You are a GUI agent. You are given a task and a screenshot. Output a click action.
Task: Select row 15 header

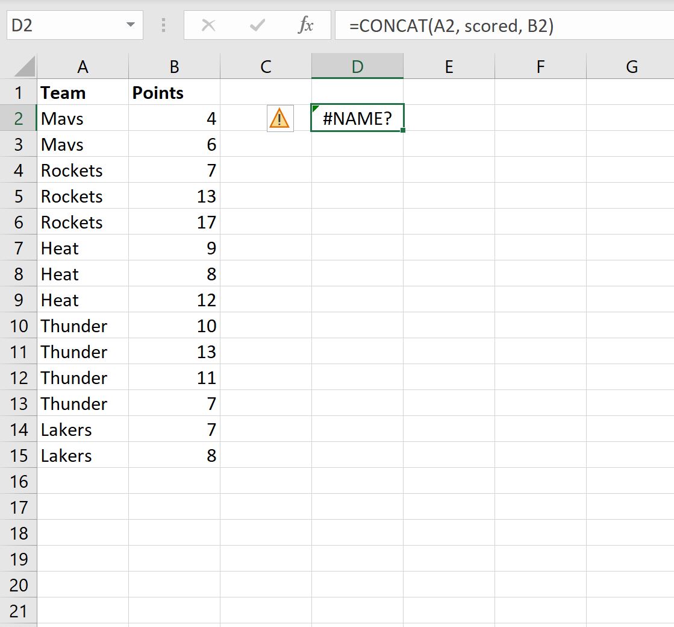(x=19, y=455)
